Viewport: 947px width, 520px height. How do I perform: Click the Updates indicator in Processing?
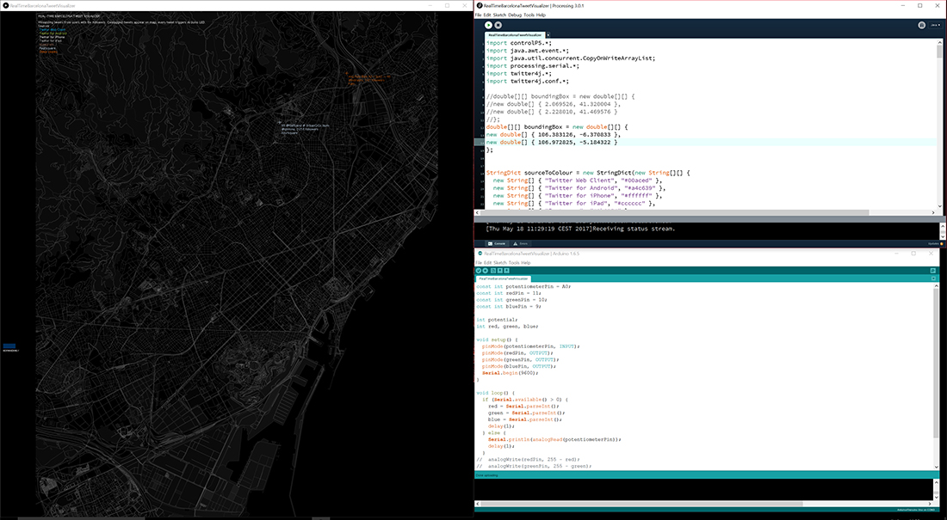pos(936,244)
